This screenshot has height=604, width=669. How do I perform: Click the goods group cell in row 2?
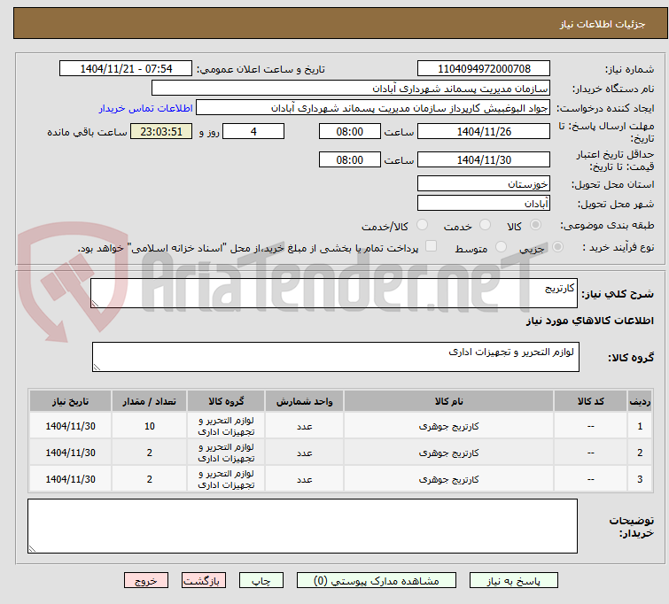(226, 453)
